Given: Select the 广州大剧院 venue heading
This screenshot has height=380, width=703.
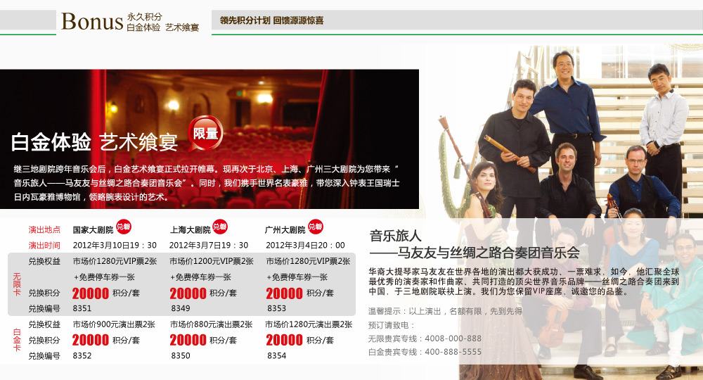Looking at the screenshot, I should point(285,229).
